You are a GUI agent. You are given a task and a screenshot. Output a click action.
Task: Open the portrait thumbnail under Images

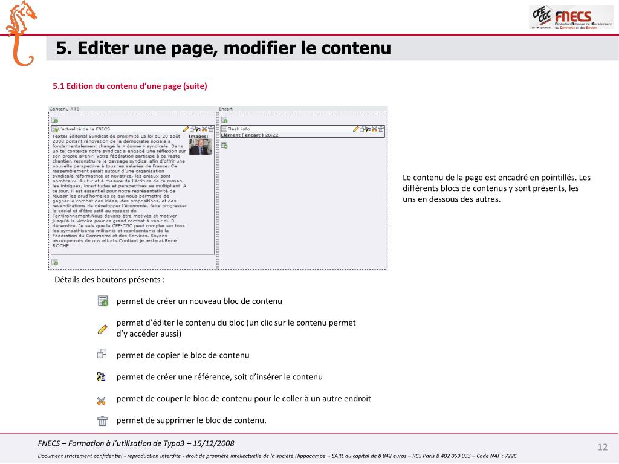201,146
